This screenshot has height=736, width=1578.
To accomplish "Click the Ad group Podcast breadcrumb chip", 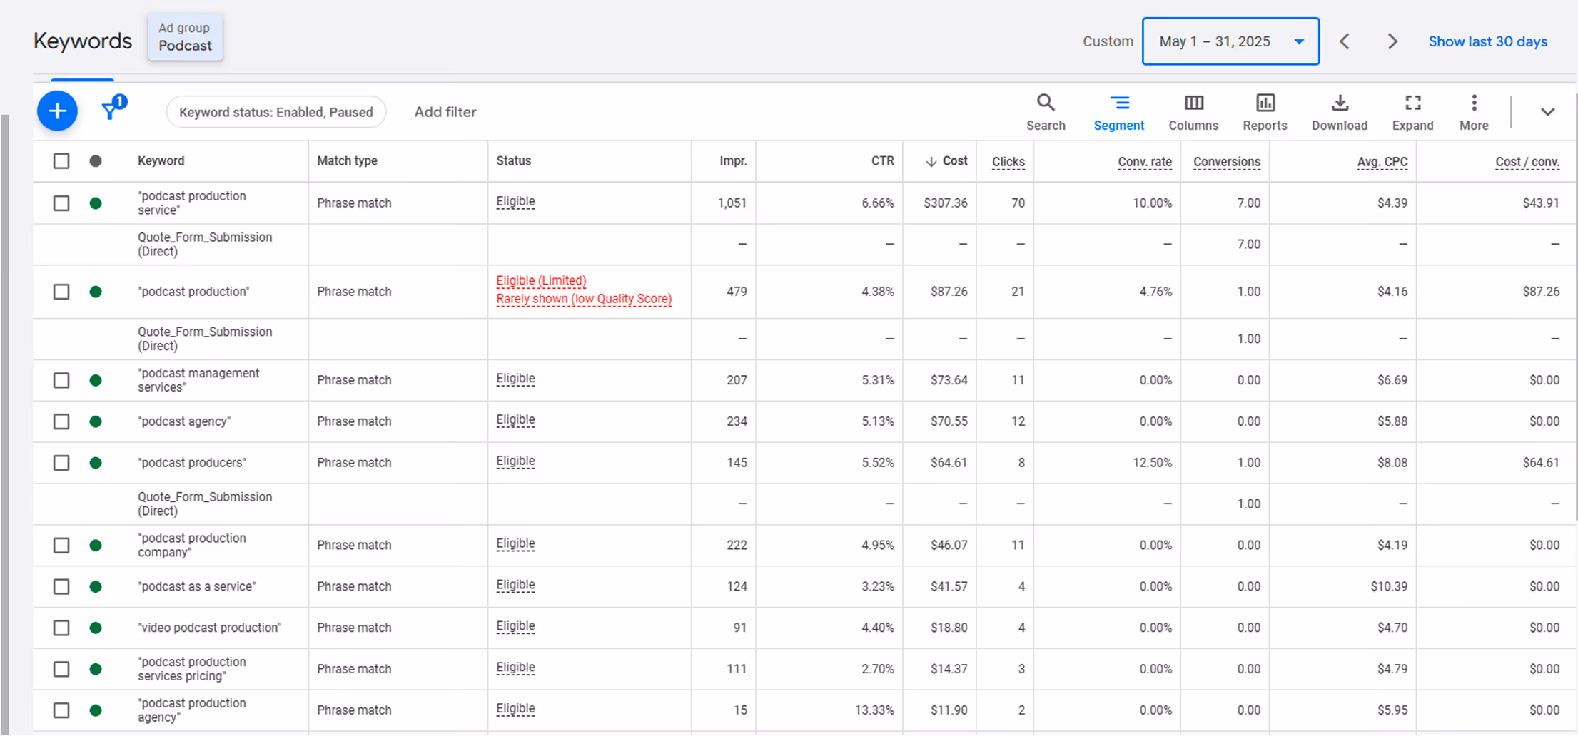I will pos(185,37).
